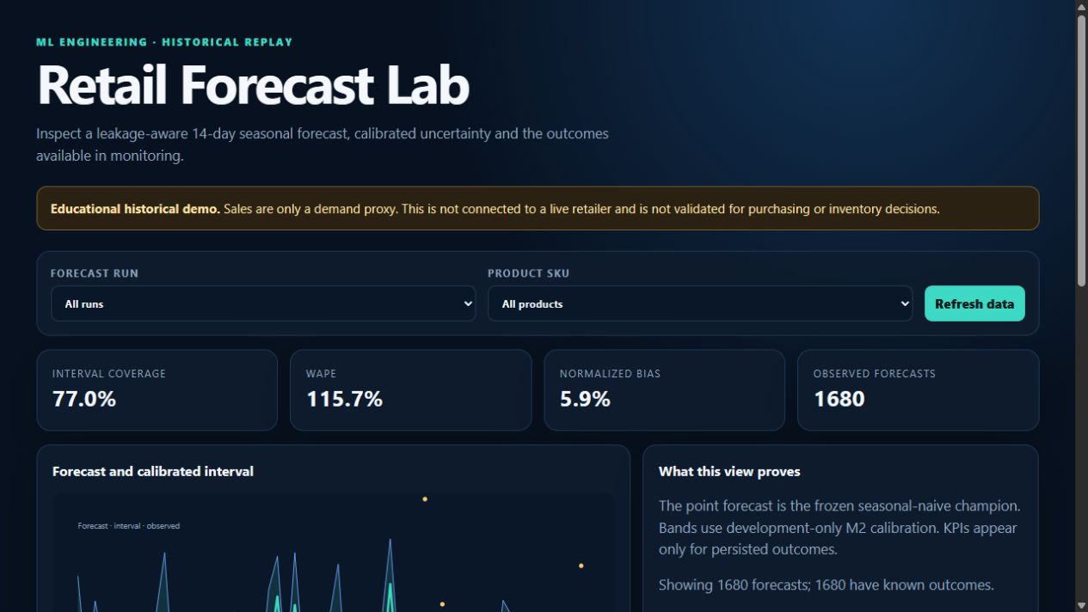Click the INTERVAL COVERAGE card label
The image size is (1088, 612).
109,374
